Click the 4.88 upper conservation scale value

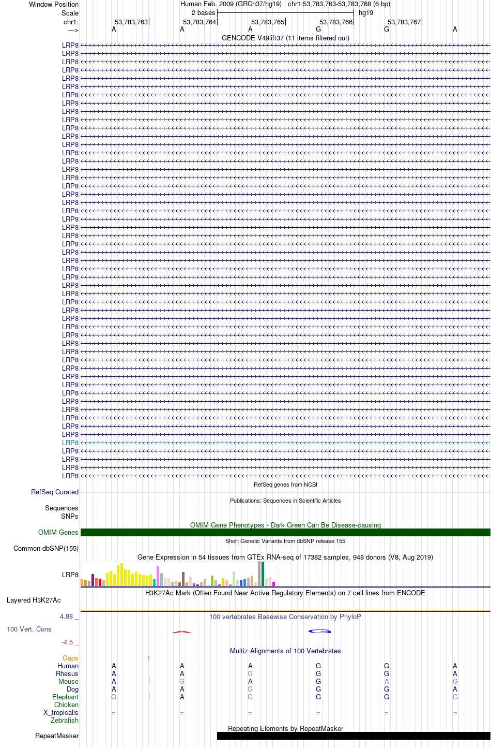[66, 617]
